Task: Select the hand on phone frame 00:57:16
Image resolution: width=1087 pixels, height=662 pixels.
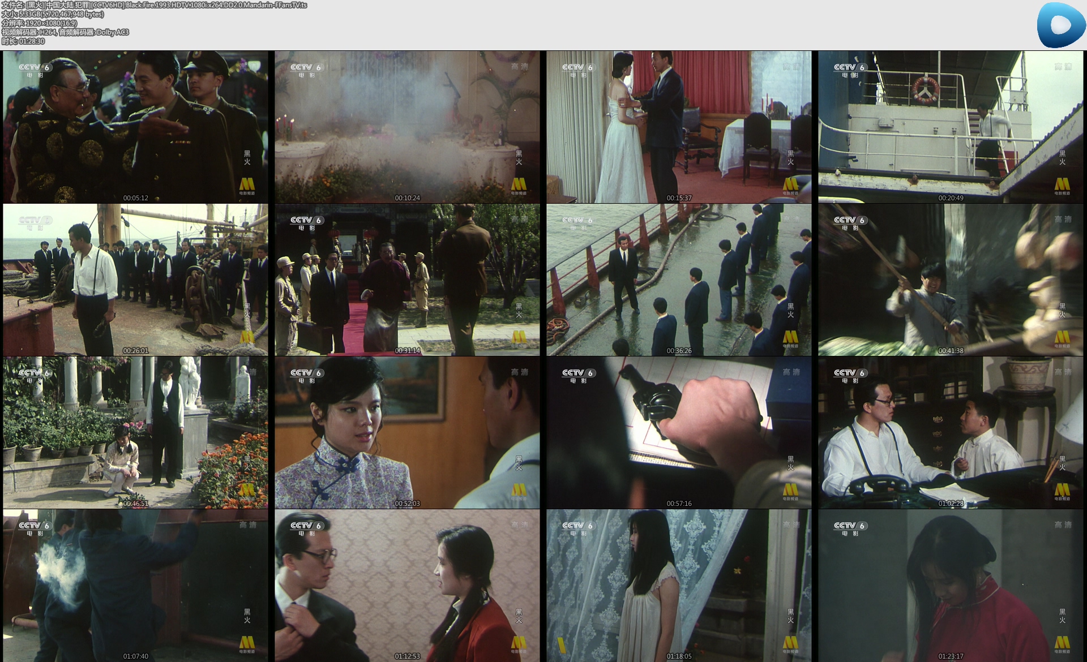Action: [679, 432]
